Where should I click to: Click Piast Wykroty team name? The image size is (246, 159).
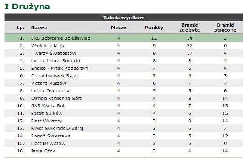point(47,121)
